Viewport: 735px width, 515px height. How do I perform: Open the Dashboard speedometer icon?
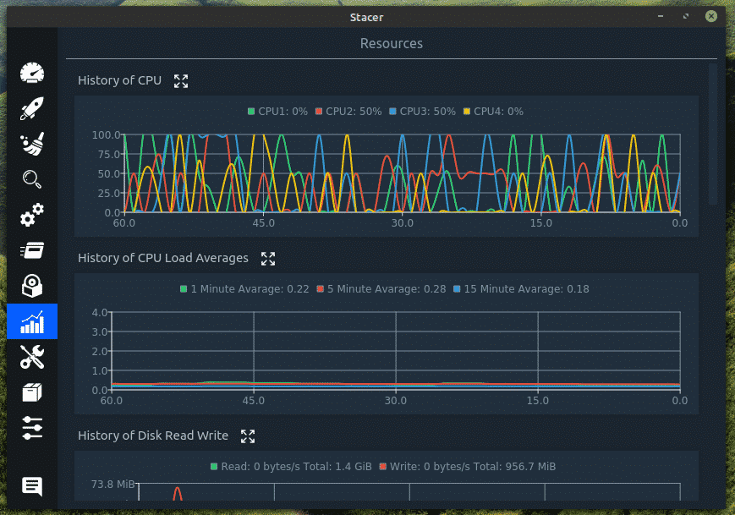[x=32, y=74]
